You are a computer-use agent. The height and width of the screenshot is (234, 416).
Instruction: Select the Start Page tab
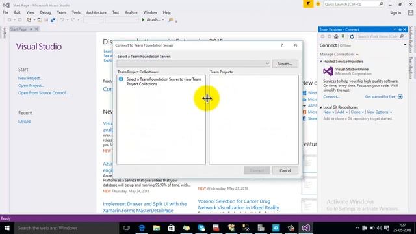pyautogui.click(x=18, y=29)
